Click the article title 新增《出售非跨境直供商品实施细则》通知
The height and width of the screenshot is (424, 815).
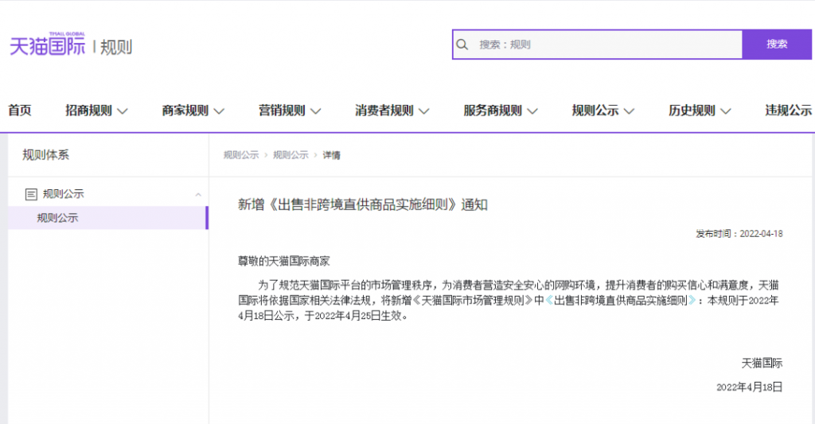coord(363,204)
